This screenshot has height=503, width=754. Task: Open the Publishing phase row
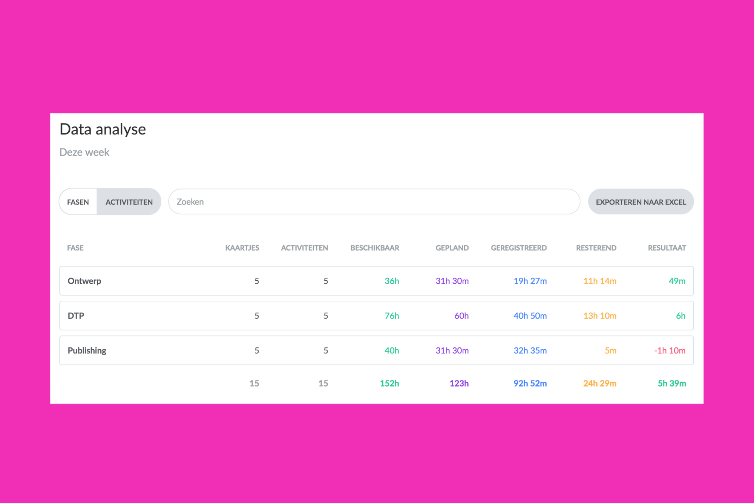(x=376, y=350)
